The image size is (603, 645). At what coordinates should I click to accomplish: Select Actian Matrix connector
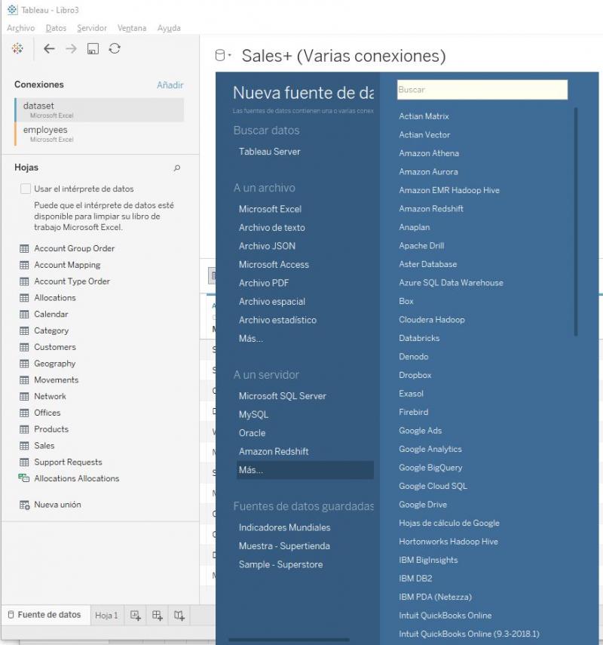click(x=424, y=116)
